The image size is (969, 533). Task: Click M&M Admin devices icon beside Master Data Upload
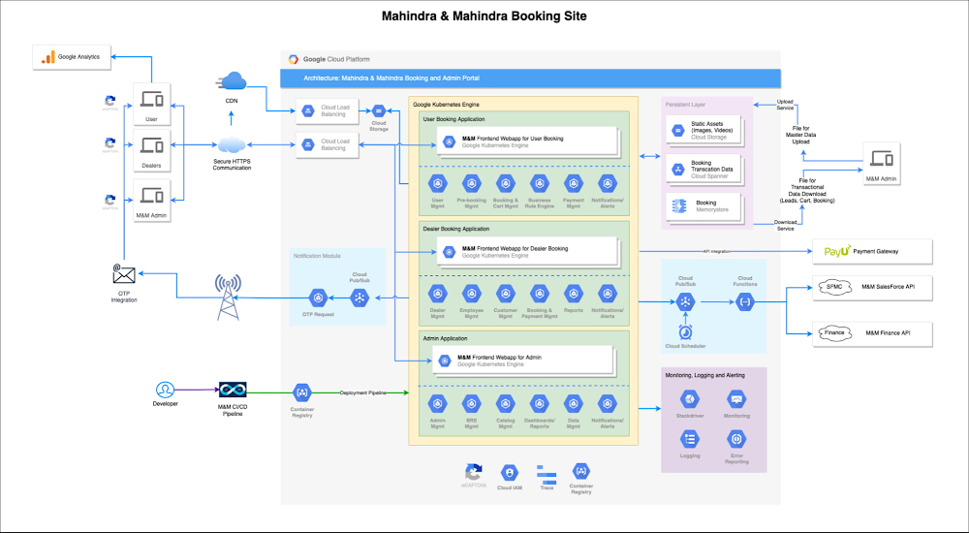881,159
